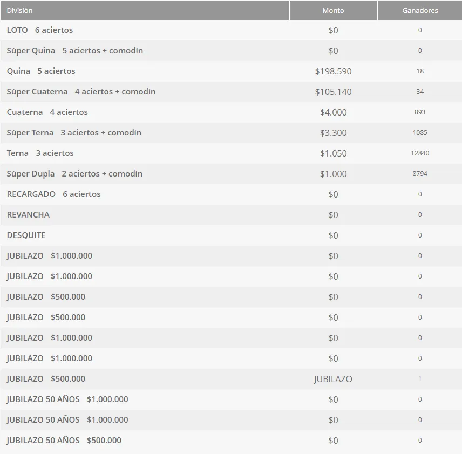Select the Súper Quina 5 aciertos + comodín label
This screenshot has width=462, height=454.
point(75,51)
